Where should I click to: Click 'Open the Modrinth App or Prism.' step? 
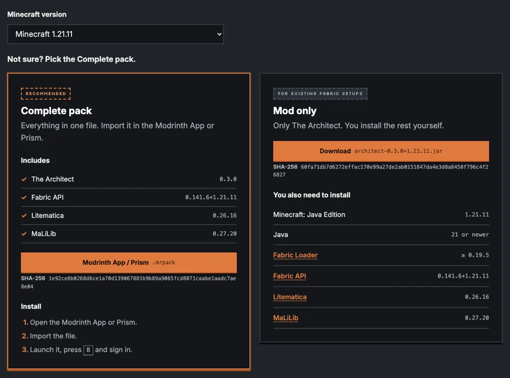[x=83, y=322]
